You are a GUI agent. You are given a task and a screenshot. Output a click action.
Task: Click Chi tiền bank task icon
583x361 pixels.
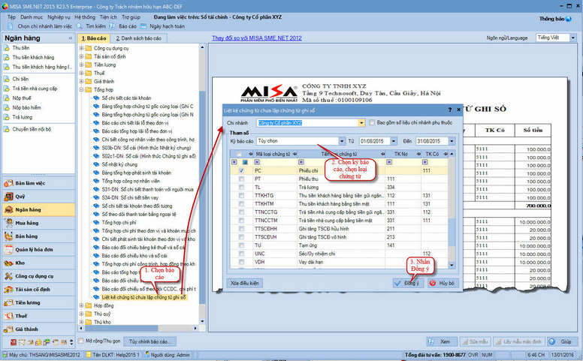coord(6,79)
